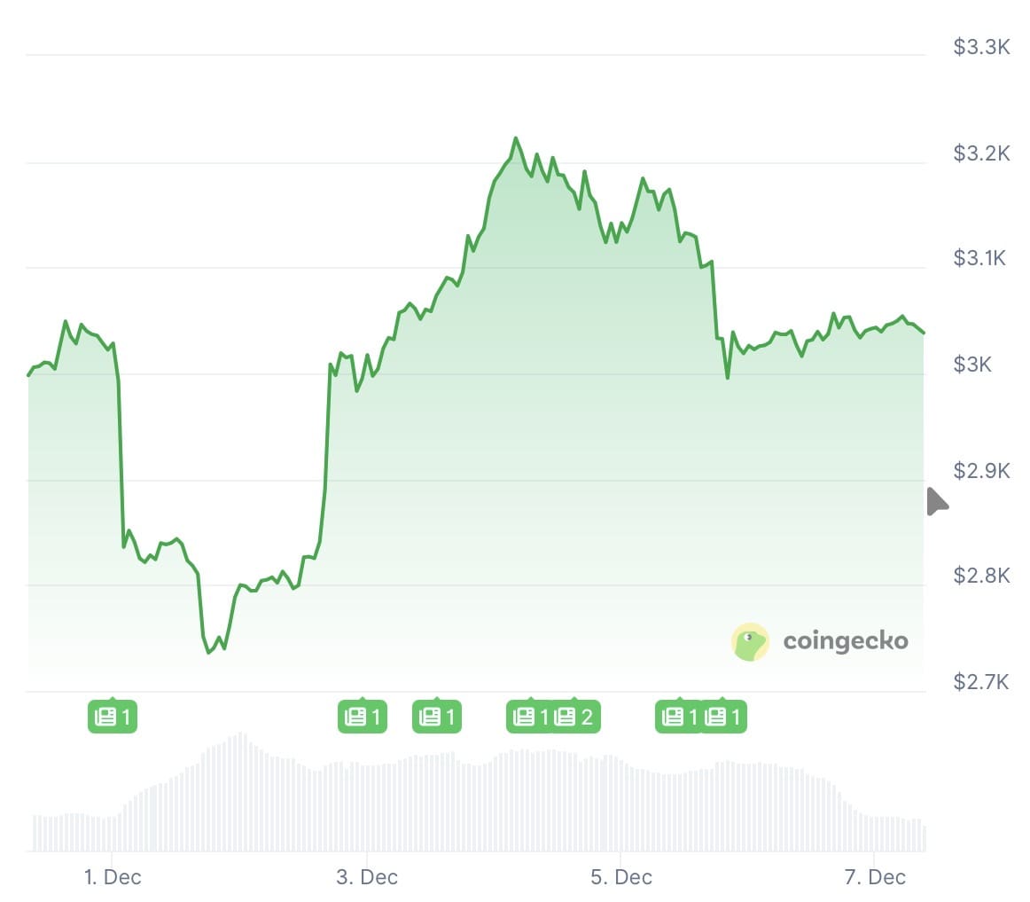Click the 7. Dec date label
Viewport: 1030px width, 902px height.
875,877
